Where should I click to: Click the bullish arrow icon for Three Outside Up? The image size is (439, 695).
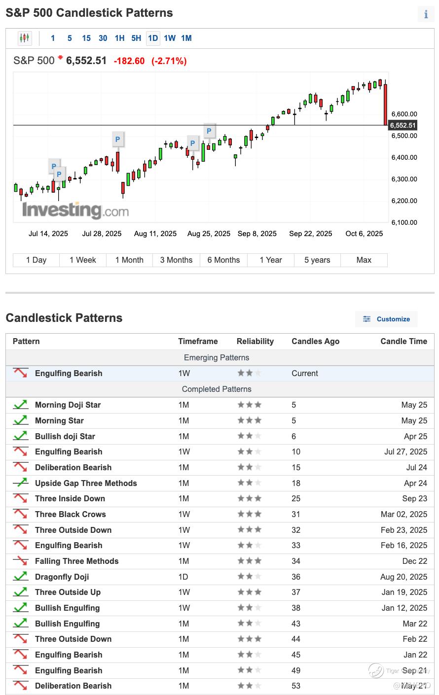(20, 592)
